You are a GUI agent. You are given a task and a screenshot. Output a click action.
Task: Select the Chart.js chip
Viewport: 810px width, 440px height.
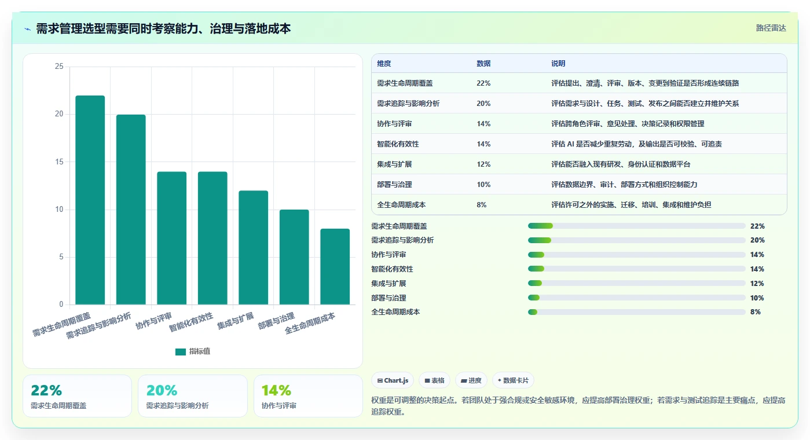(393, 380)
